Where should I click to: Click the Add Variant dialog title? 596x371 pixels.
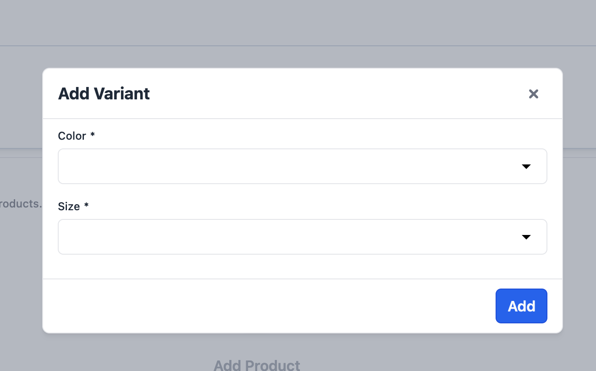click(x=104, y=94)
